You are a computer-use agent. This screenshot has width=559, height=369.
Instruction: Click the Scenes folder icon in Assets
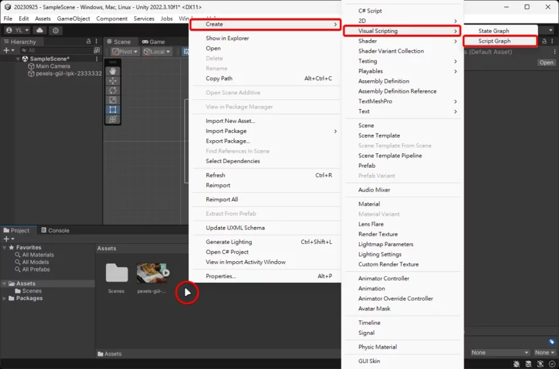point(116,273)
